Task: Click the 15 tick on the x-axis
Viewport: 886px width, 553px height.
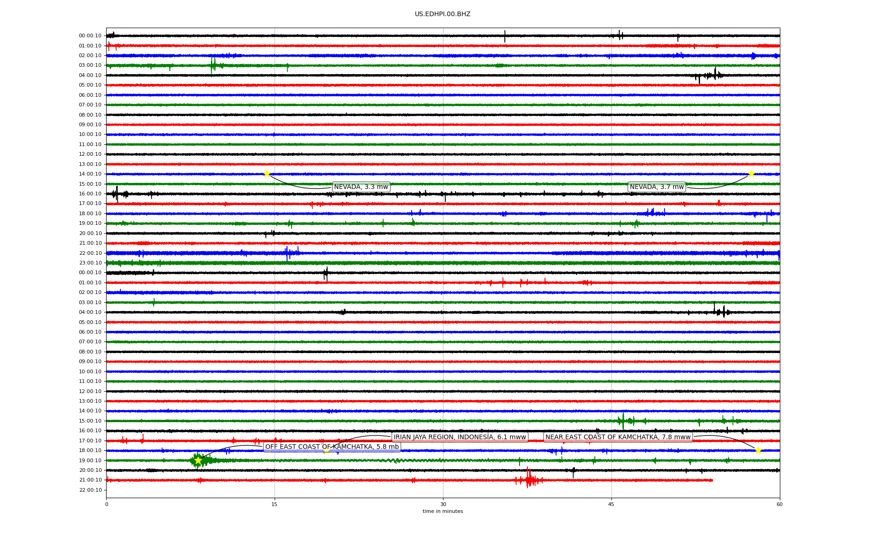Action: 275,504
